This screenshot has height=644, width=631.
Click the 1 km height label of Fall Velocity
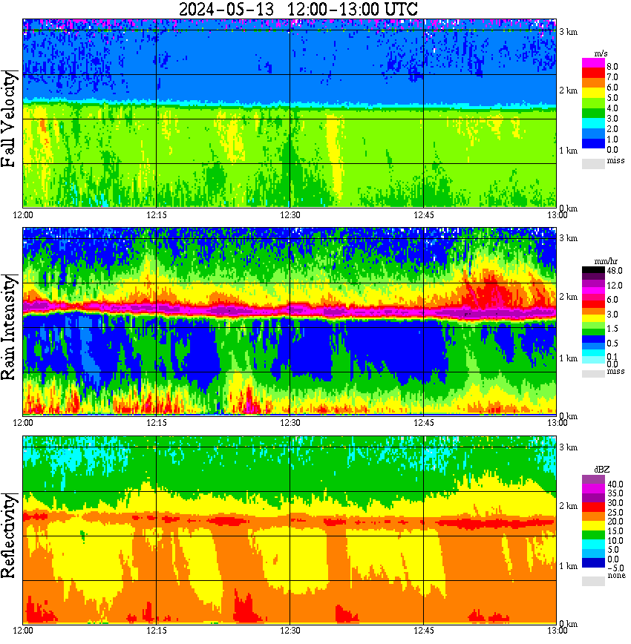click(569, 151)
